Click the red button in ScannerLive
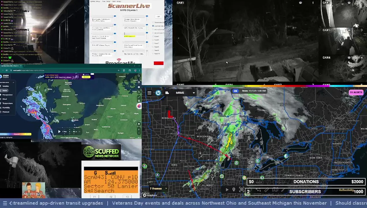 [159, 63]
